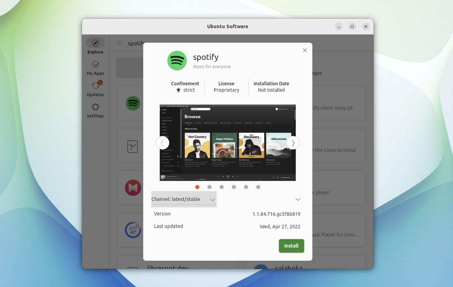
Task: Open Settings gear icon in sidebar
Action: pyautogui.click(x=95, y=107)
